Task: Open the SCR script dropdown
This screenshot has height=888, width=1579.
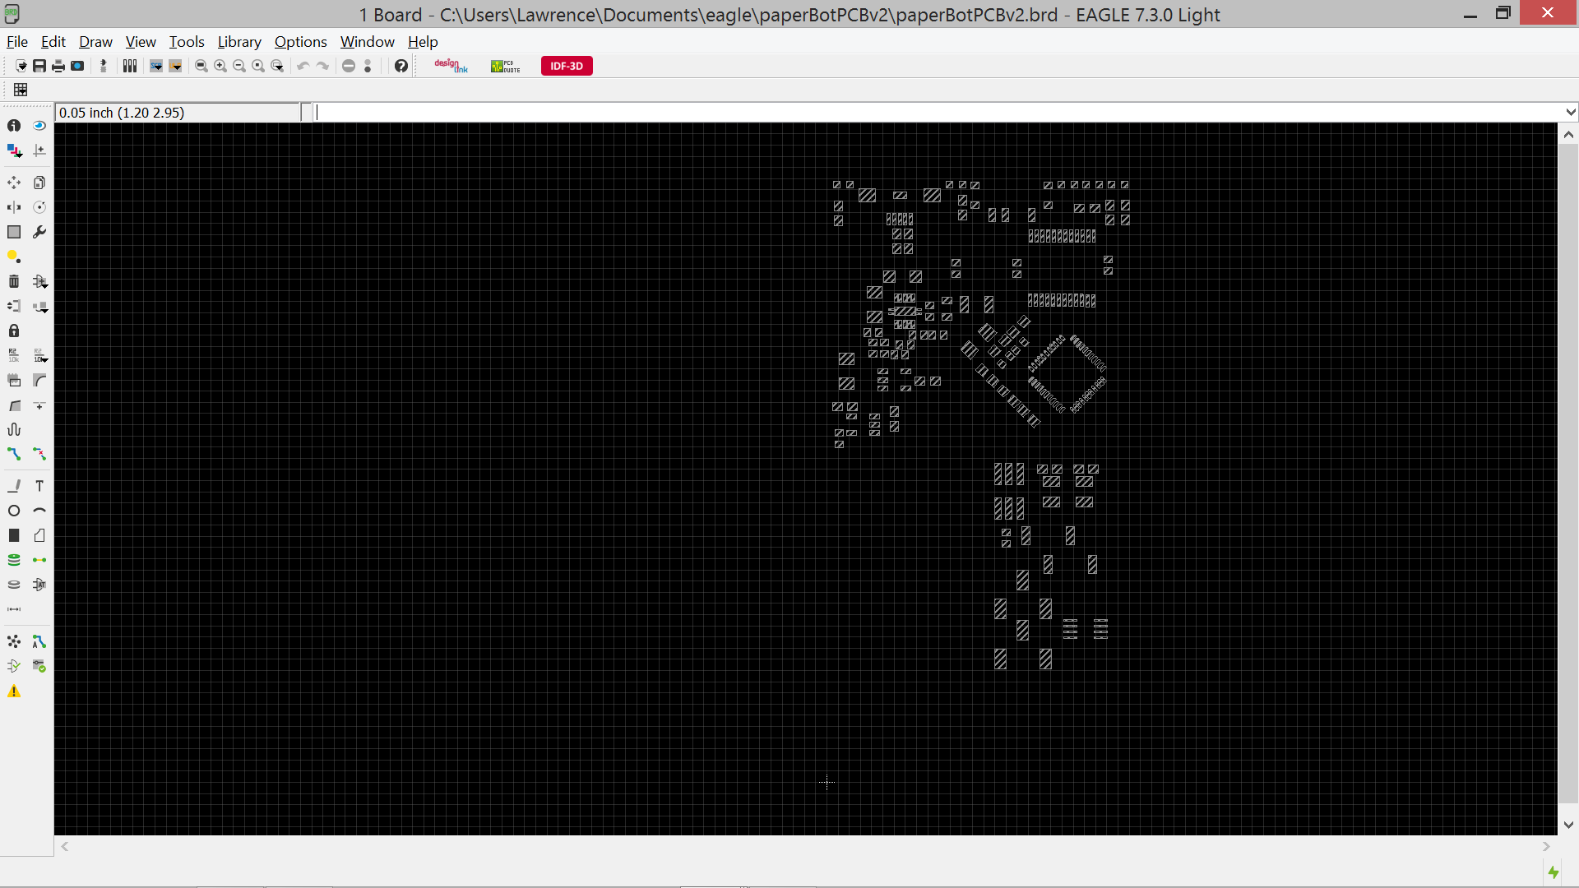Action: [156, 66]
